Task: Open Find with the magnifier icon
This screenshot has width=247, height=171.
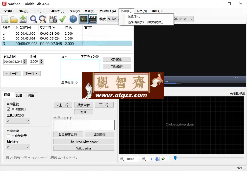Action: pos(34,19)
